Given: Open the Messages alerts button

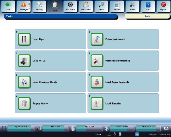Looking at the screenshot, I should coord(23,6).
